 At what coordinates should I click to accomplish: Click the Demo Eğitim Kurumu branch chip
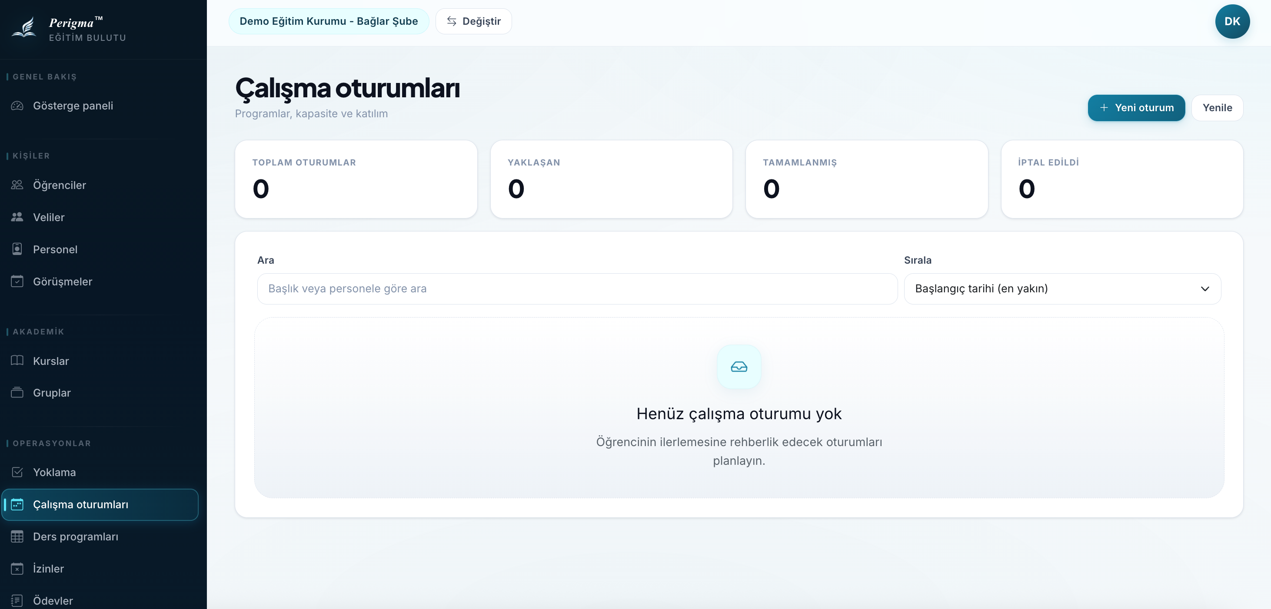(x=329, y=21)
